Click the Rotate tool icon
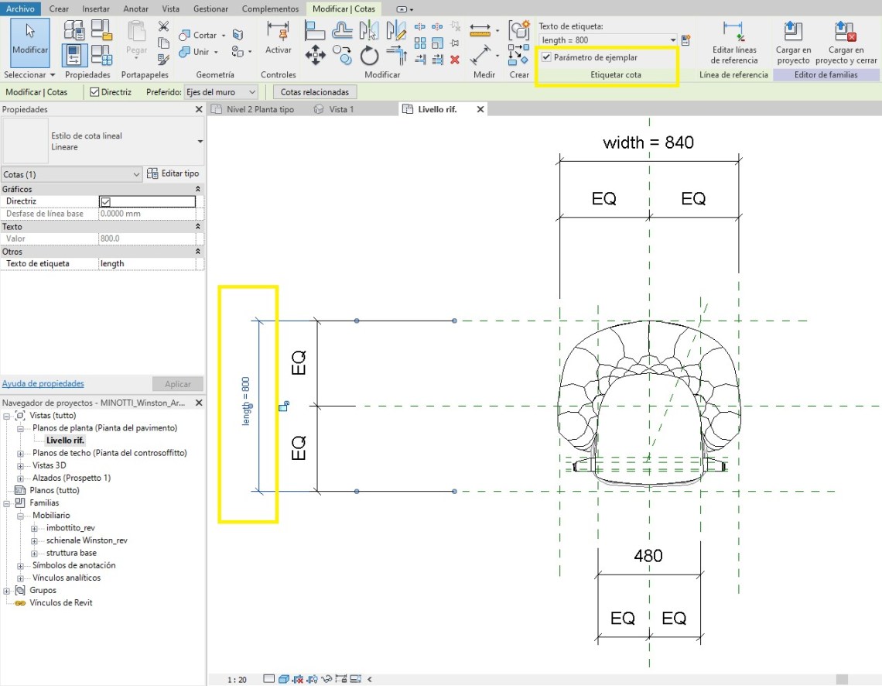The height and width of the screenshot is (686, 882). click(369, 55)
